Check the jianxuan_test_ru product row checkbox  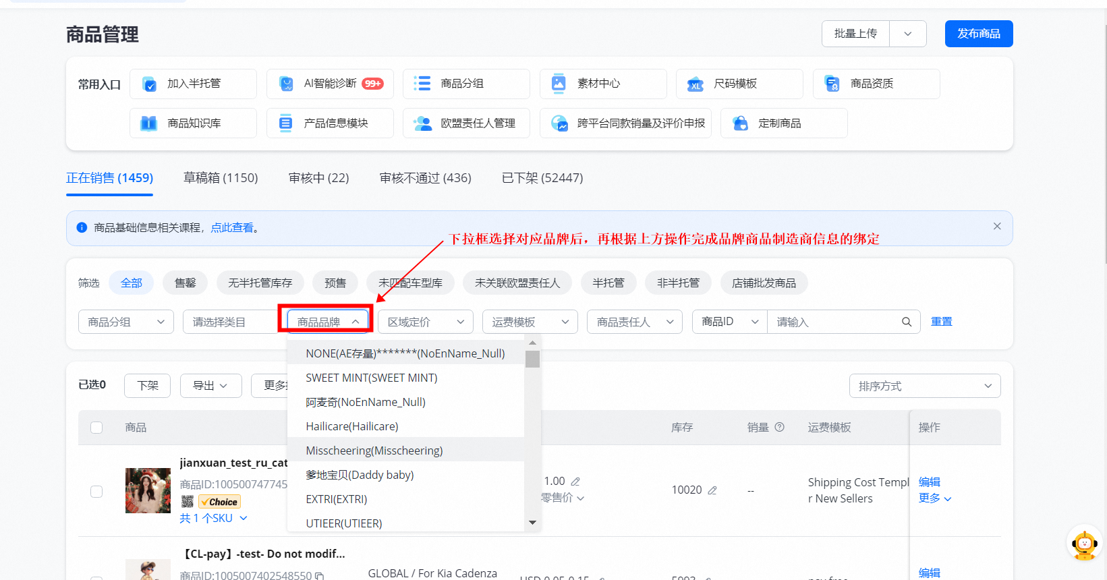[96, 492]
